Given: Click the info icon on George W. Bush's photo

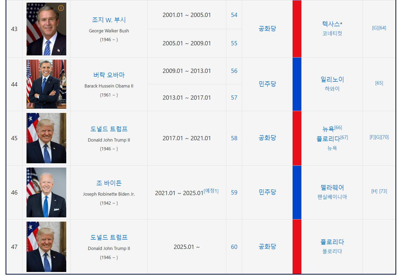Looking at the screenshot, I should pyautogui.click(x=61, y=8).
